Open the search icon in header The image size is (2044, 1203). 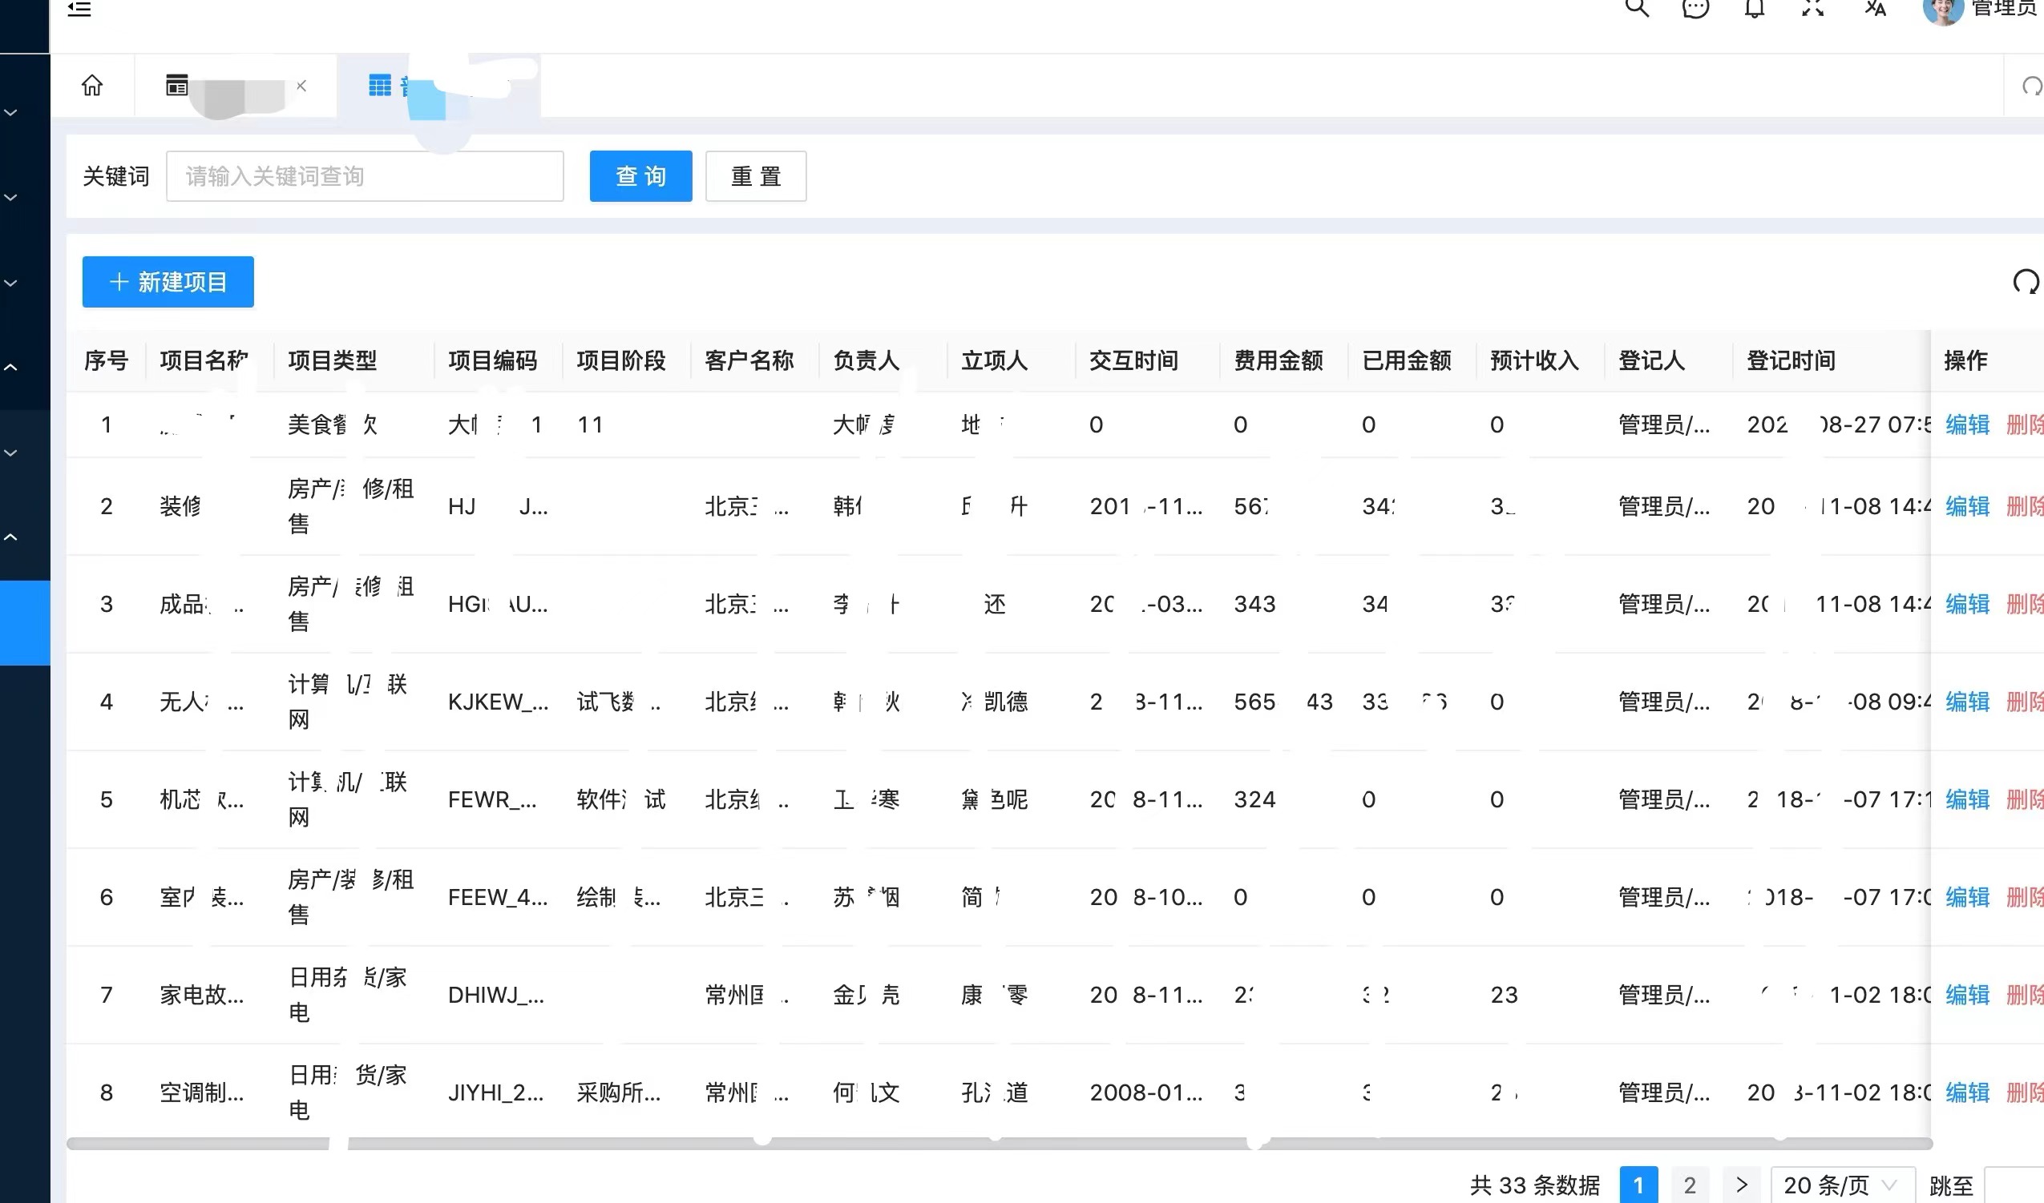pyautogui.click(x=1636, y=8)
